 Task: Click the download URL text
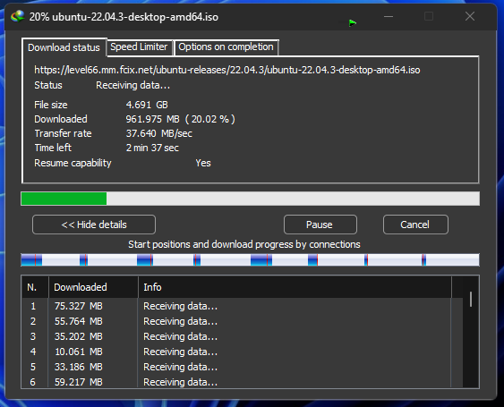pos(226,70)
